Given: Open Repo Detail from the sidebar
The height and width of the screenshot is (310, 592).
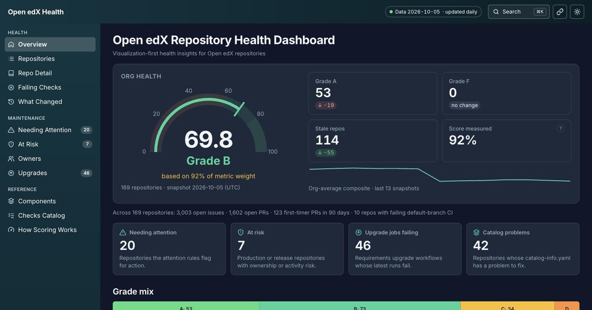Looking at the screenshot, I should tap(50, 73).
